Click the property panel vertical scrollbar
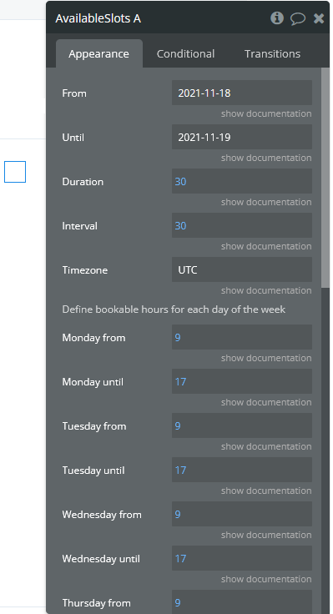333x614 pixels. 325,179
